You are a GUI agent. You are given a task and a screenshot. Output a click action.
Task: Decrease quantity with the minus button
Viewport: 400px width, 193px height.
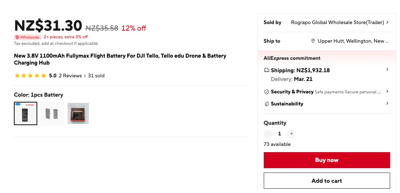coord(268,134)
